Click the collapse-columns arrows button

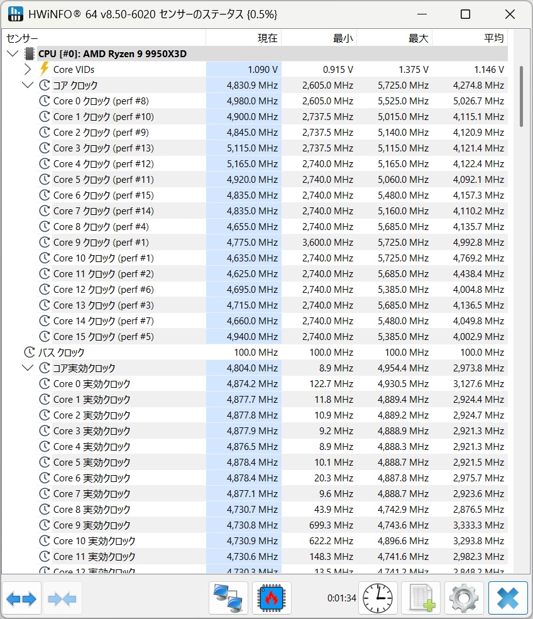tap(62, 598)
